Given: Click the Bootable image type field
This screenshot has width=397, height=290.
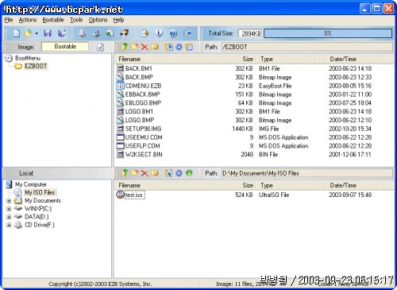Looking at the screenshot, I should (x=65, y=47).
